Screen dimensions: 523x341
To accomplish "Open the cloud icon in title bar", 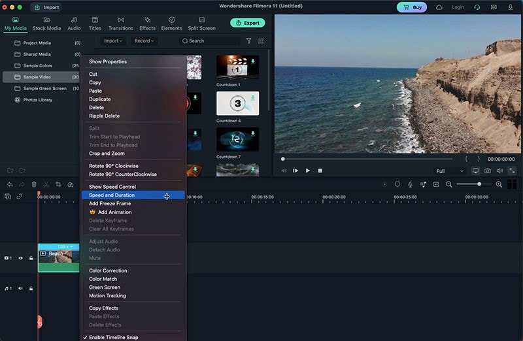I will pyautogui.click(x=439, y=7).
